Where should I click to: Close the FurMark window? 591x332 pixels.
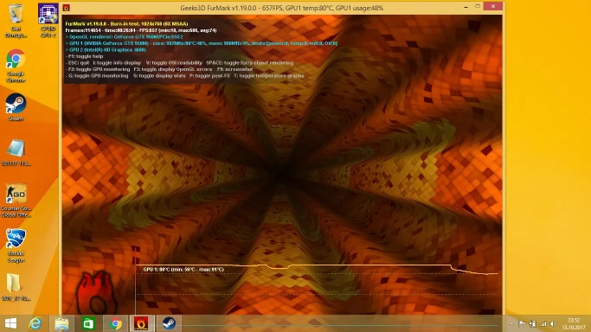pyautogui.click(x=493, y=6)
